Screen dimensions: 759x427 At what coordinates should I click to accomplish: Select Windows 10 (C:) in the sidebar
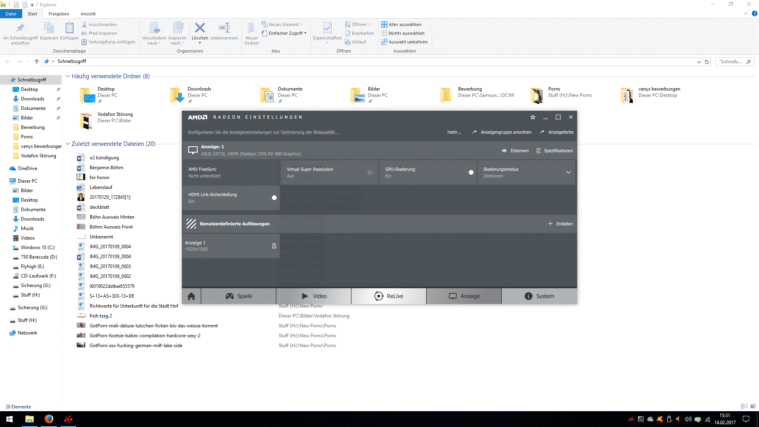pos(38,248)
